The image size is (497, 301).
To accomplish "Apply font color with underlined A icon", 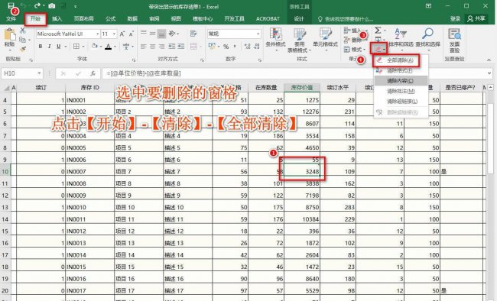I will [x=109, y=47].
